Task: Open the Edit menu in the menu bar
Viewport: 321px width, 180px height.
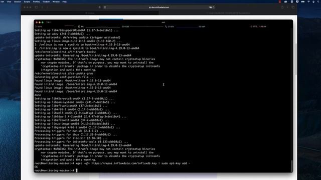Action: point(2,1)
